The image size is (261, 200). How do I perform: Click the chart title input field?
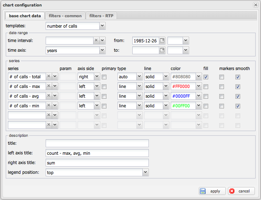(97, 143)
